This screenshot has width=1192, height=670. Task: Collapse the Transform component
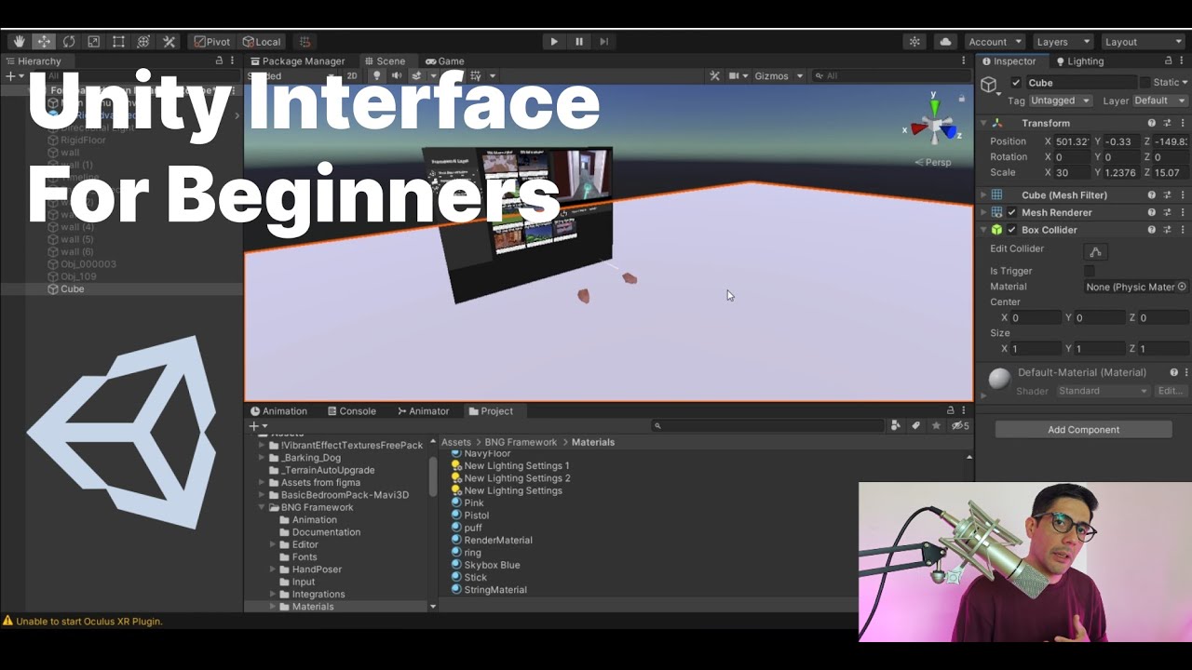point(982,123)
